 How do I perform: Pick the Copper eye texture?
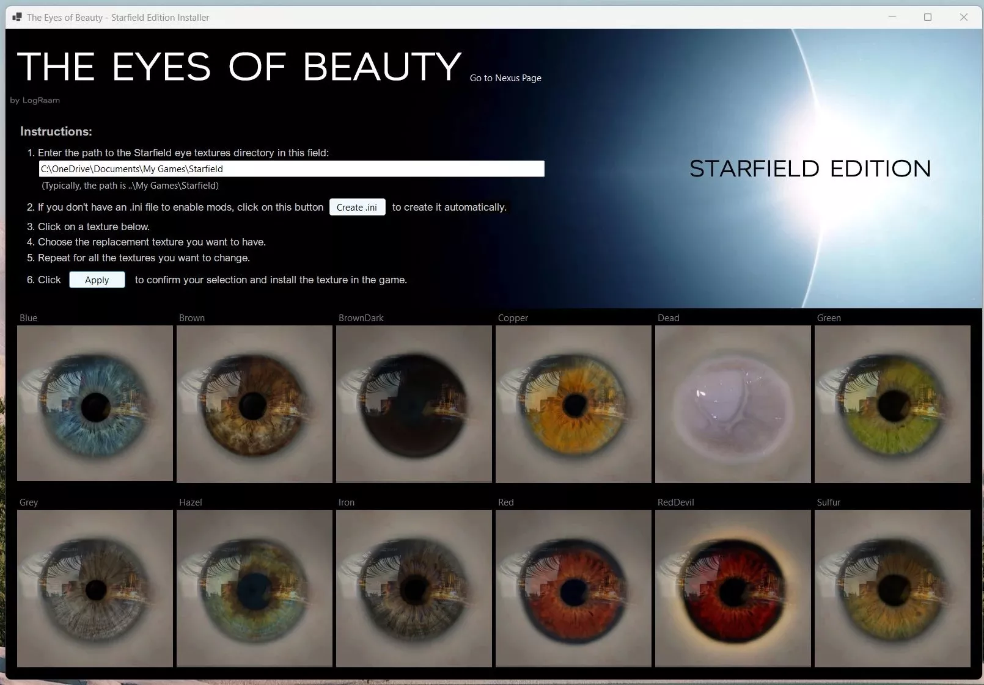573,404
